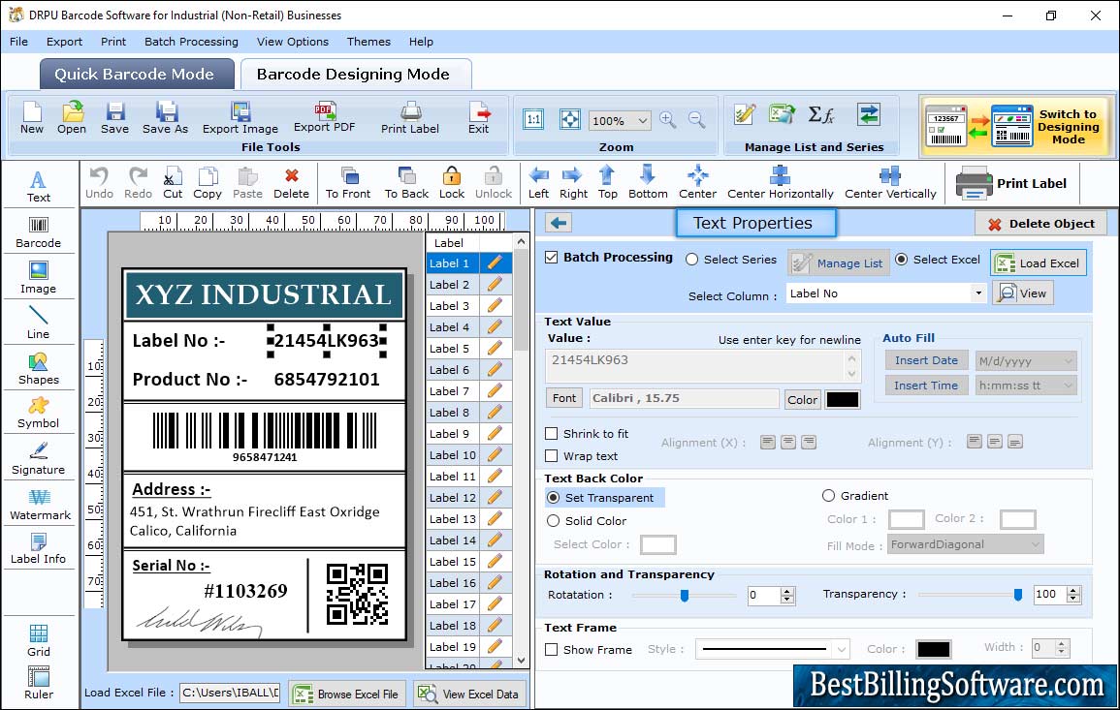Choose the Line drawing tool

point(39,323)
